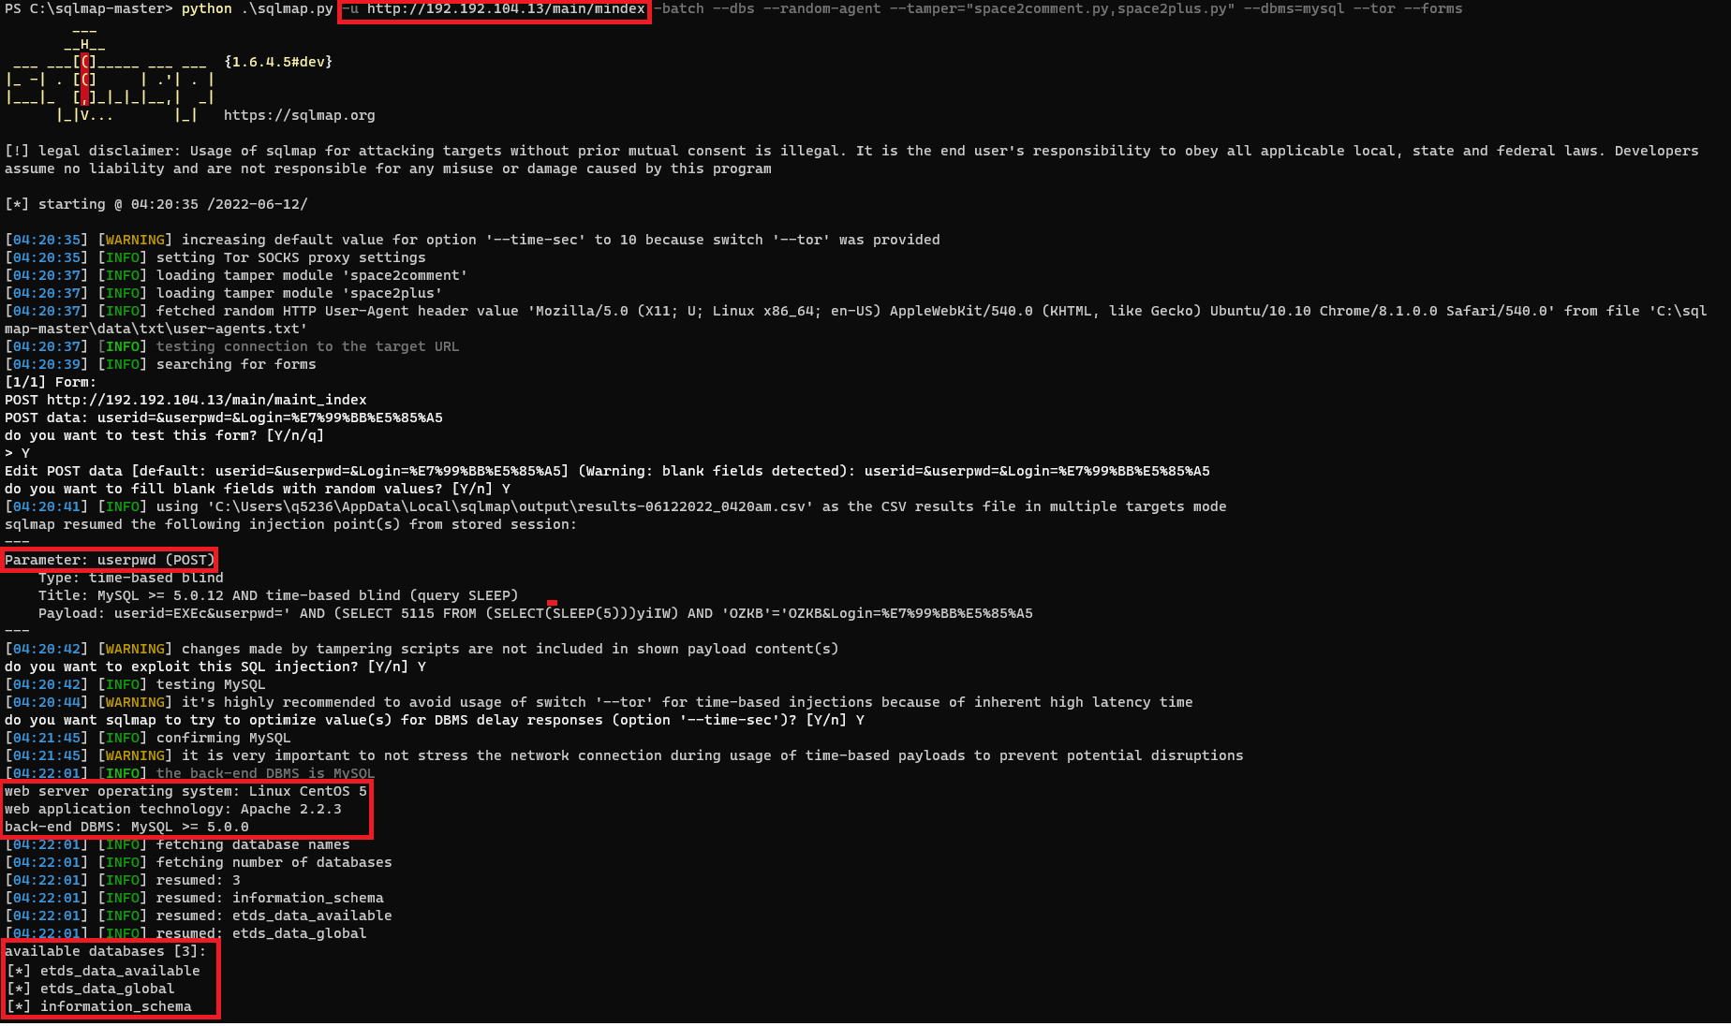This screenshot has height=1026, width=1731.
Task: Click 'do you want to test this form?' prompt
Action: [164, 435]
